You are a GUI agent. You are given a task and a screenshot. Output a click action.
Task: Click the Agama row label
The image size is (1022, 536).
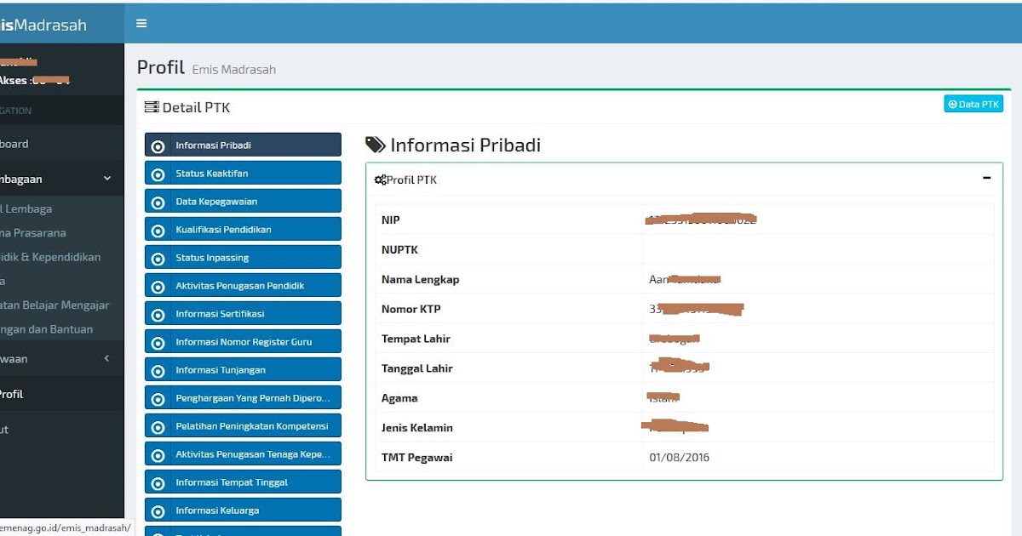tap(399, 398)
